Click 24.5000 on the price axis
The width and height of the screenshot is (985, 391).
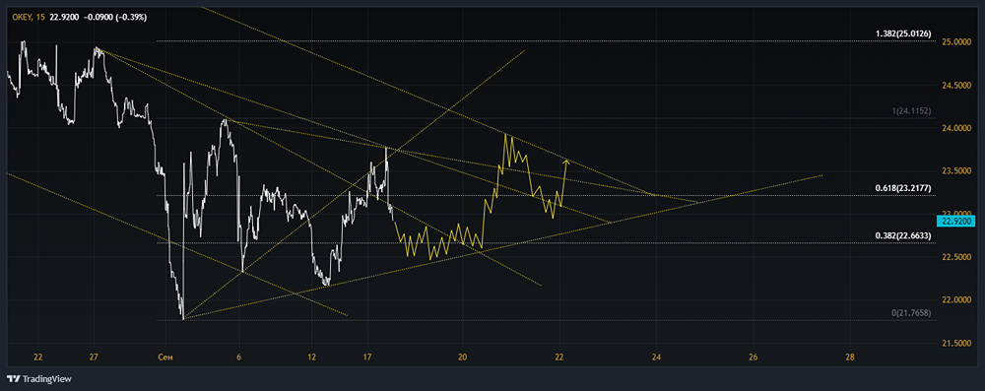point(955,85)
